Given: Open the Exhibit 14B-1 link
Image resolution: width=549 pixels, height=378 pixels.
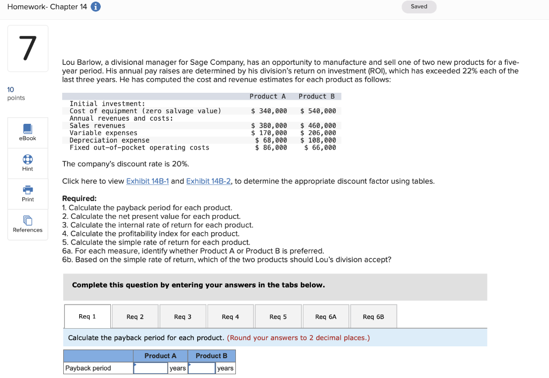Looking at the screenshot, I should [x=147, y=181].
